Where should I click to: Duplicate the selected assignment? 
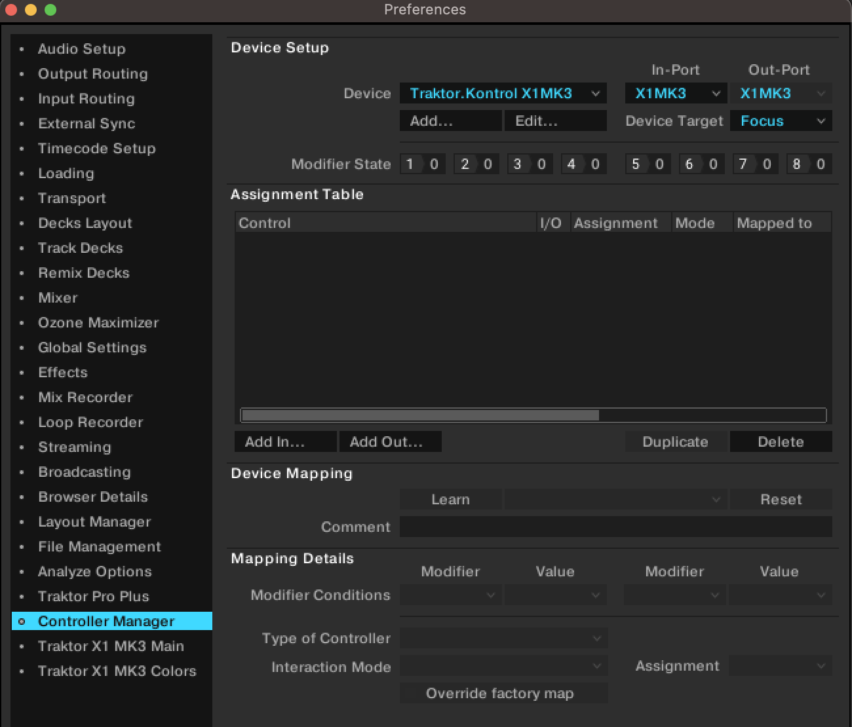tap(676, 441)
